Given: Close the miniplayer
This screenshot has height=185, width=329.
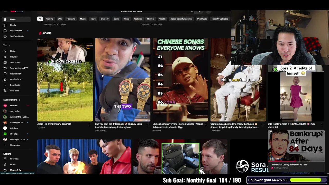Looking at the screenshot, I should click(322, 133).
